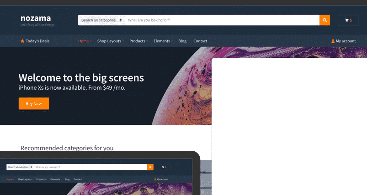Click the search button in the tablet preview
The image size is (367, 195).
tap(150, 167)
